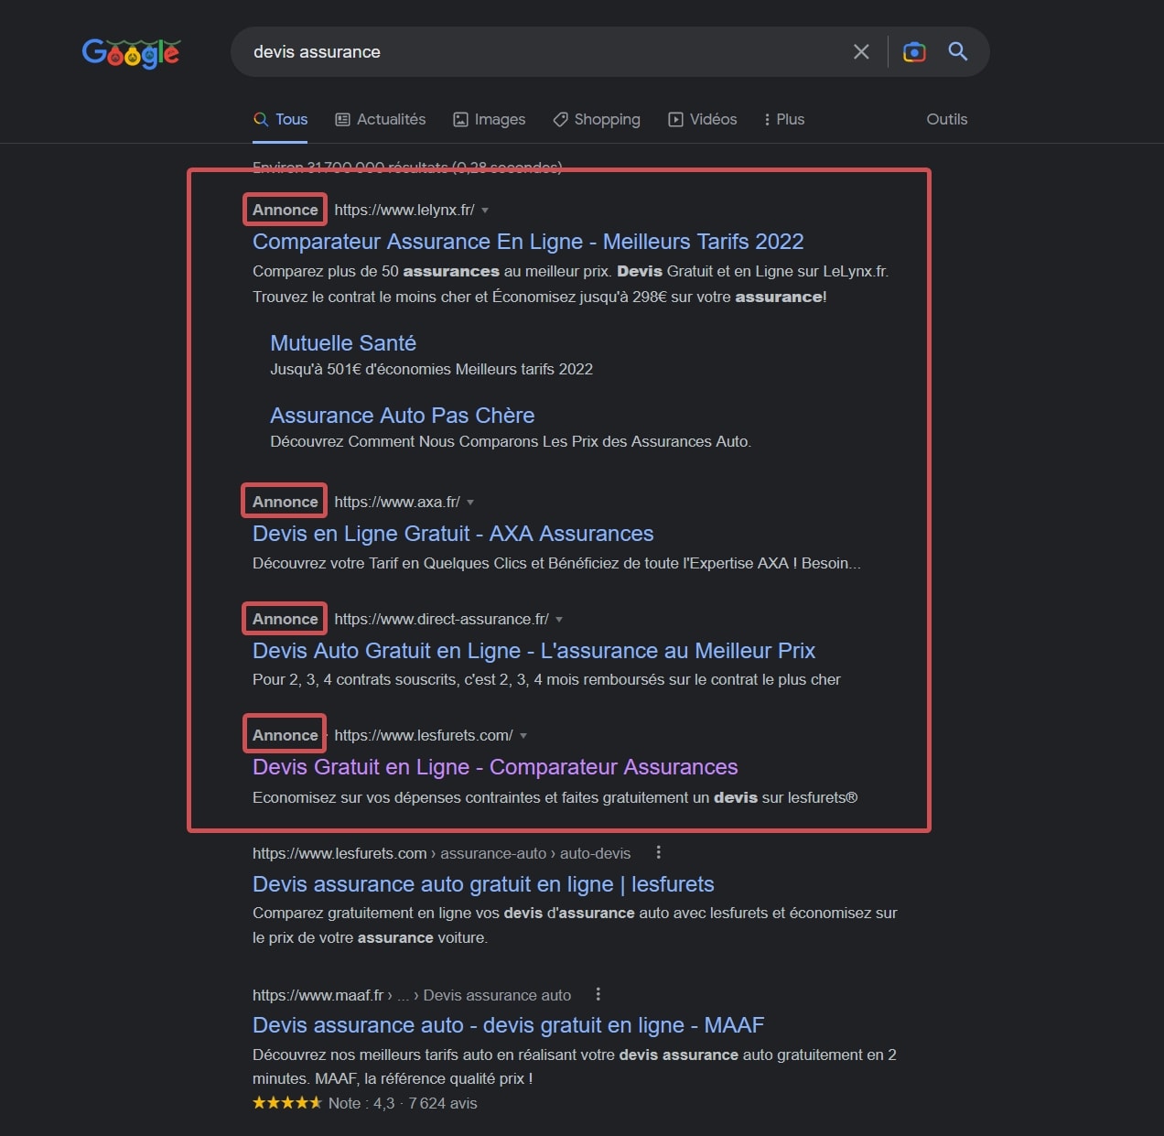This screenshot has width=1164, height=1136.
Task: Expand dropdown arrow next to lelynx.fr URL
Action: pyautogui.click(x=485, y=211)
